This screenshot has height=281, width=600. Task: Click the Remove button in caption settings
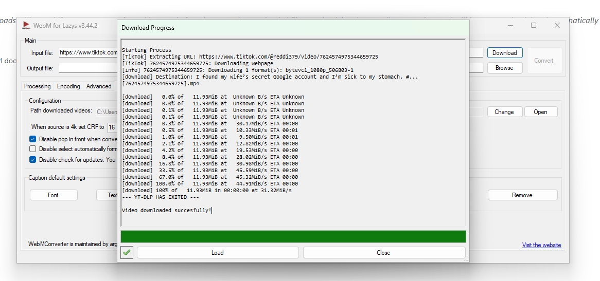click(522, 195)
